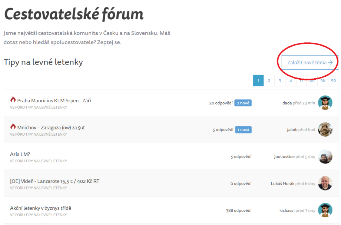Open dada's avatar in the first thread row

click(325, 103)
